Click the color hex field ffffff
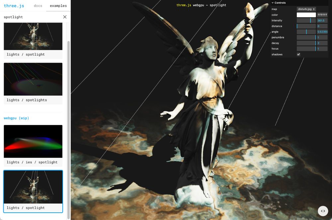 pos(322,15)
